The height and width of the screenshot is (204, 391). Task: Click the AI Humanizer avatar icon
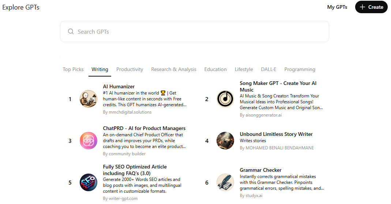pos(89,99)
